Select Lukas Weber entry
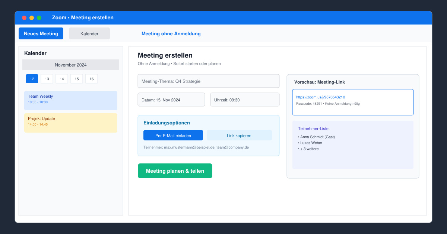The width and height of the screenshot is (447, 234). pos(310,143)
